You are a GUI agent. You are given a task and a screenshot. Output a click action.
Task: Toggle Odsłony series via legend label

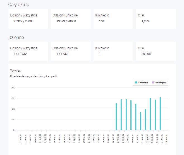(143, 83)
